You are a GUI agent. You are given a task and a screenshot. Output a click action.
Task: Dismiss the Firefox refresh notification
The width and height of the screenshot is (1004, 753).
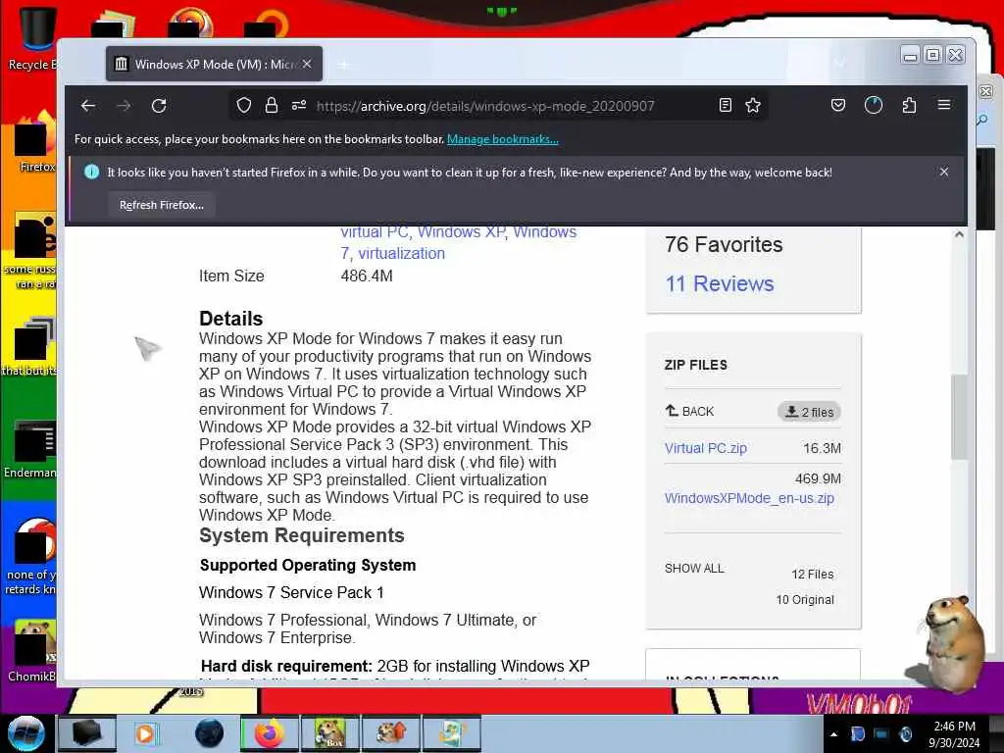tap(944, 172)
